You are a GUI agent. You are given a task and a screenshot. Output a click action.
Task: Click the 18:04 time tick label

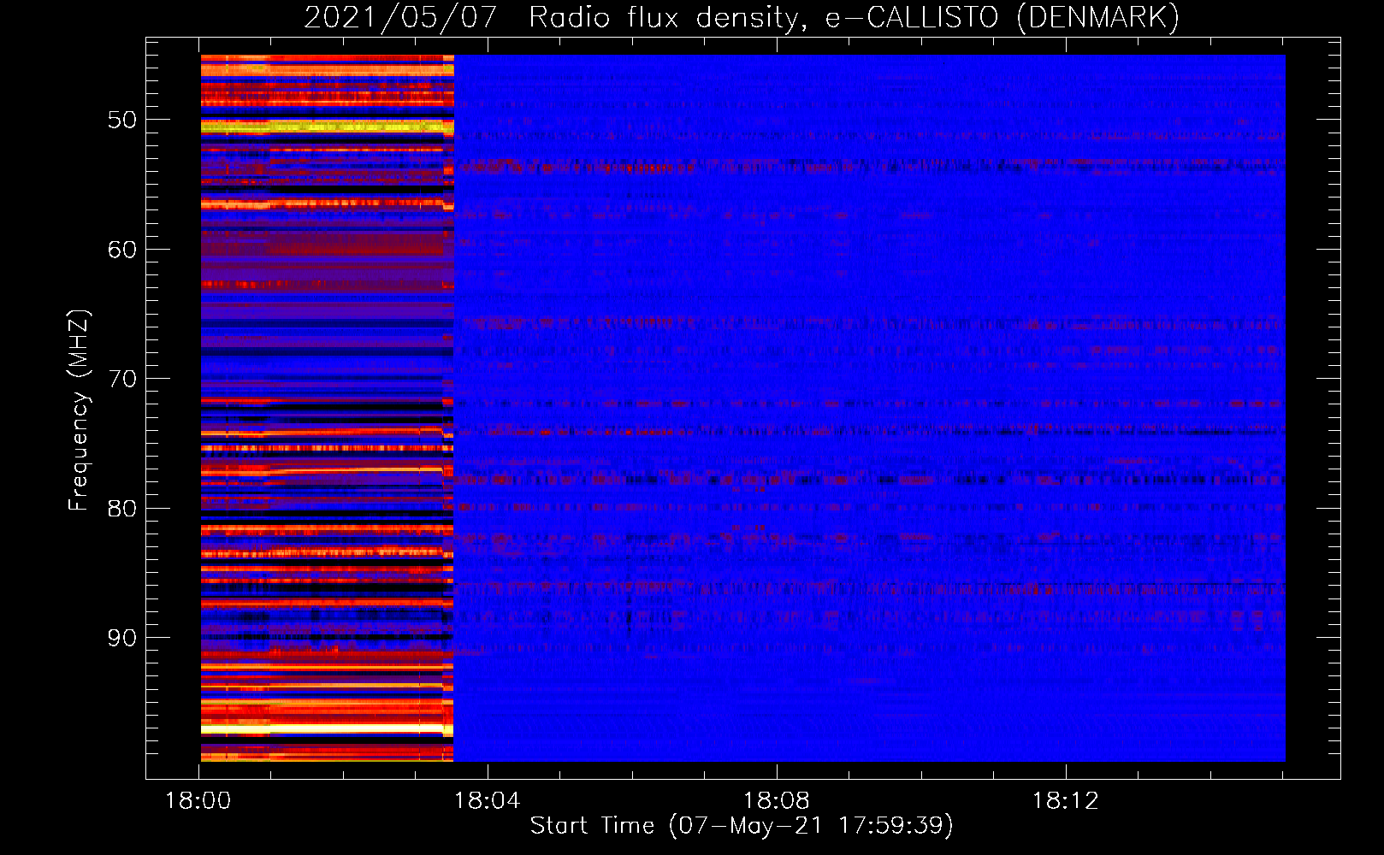coord(487,801)
